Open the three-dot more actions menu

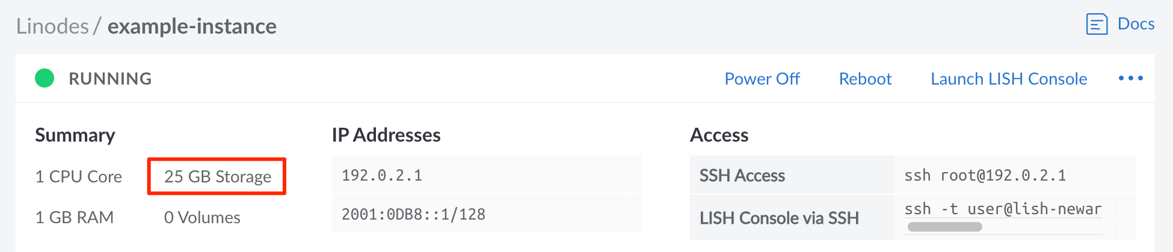point(1130,79)
